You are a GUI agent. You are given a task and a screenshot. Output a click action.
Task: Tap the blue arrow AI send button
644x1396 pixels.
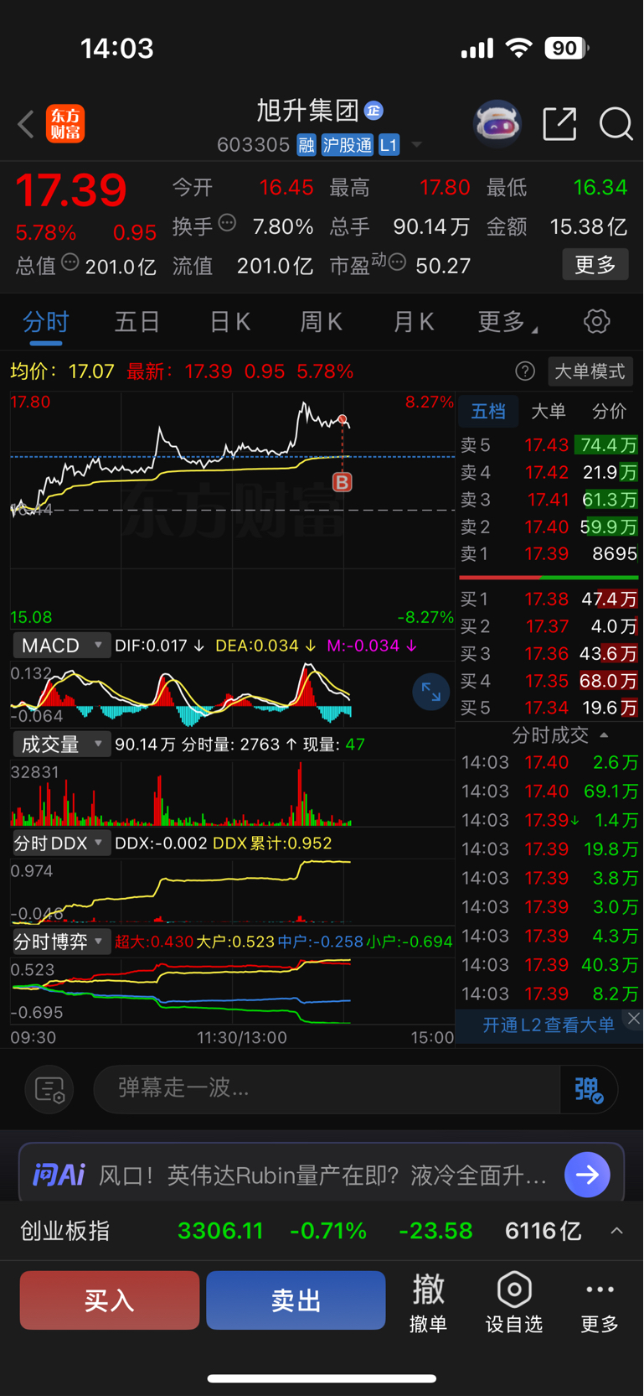(587, 1175)
